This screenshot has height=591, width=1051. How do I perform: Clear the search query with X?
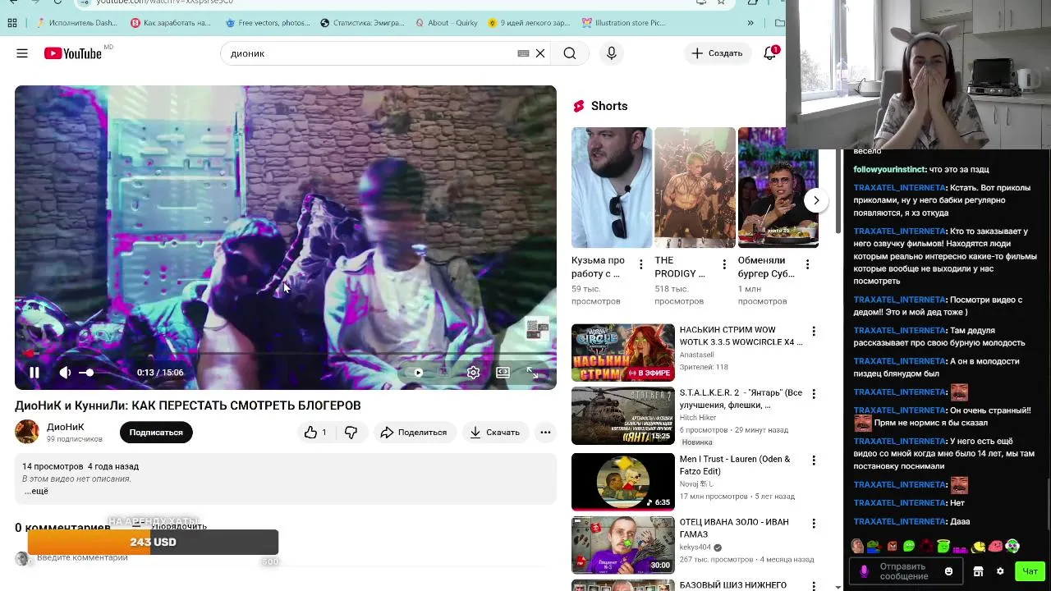pos(540,53)
